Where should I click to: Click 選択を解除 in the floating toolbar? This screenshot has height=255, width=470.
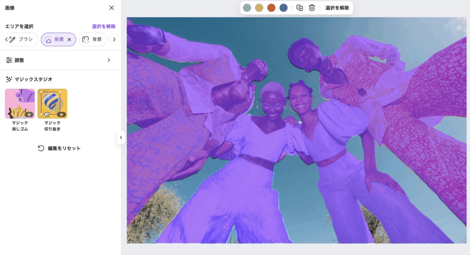[x=337, y=8]
